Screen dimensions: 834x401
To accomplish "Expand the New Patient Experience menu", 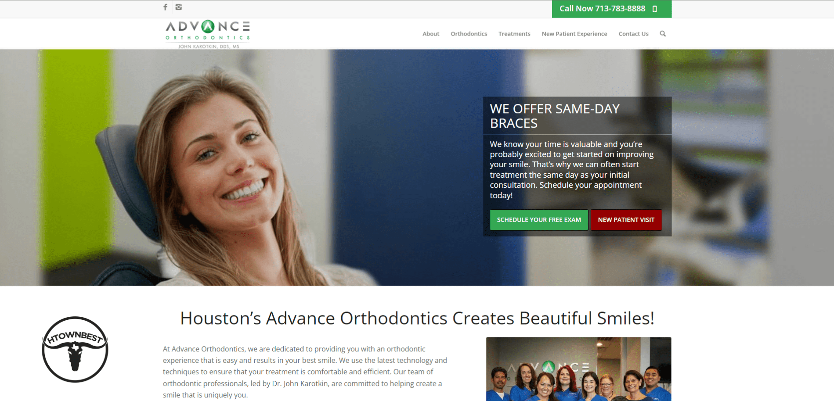I will point(574,34).
